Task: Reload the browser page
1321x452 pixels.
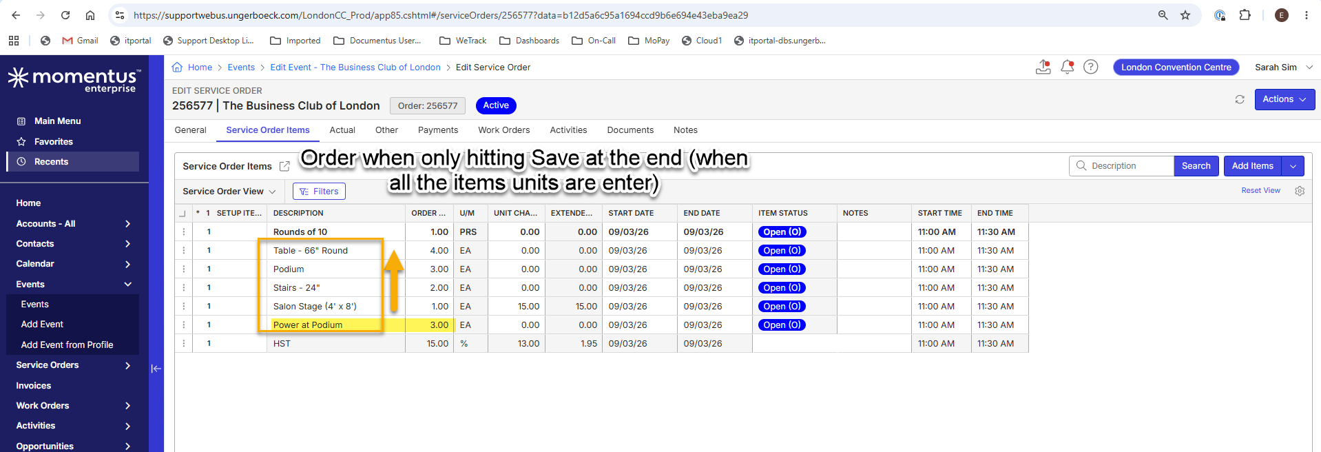Action: (x=65, y=15)
